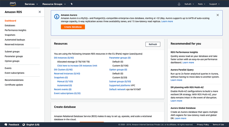
Task: Click Allocated storage (0 TB/100 TB) text
Action: (x=74, y=62)
